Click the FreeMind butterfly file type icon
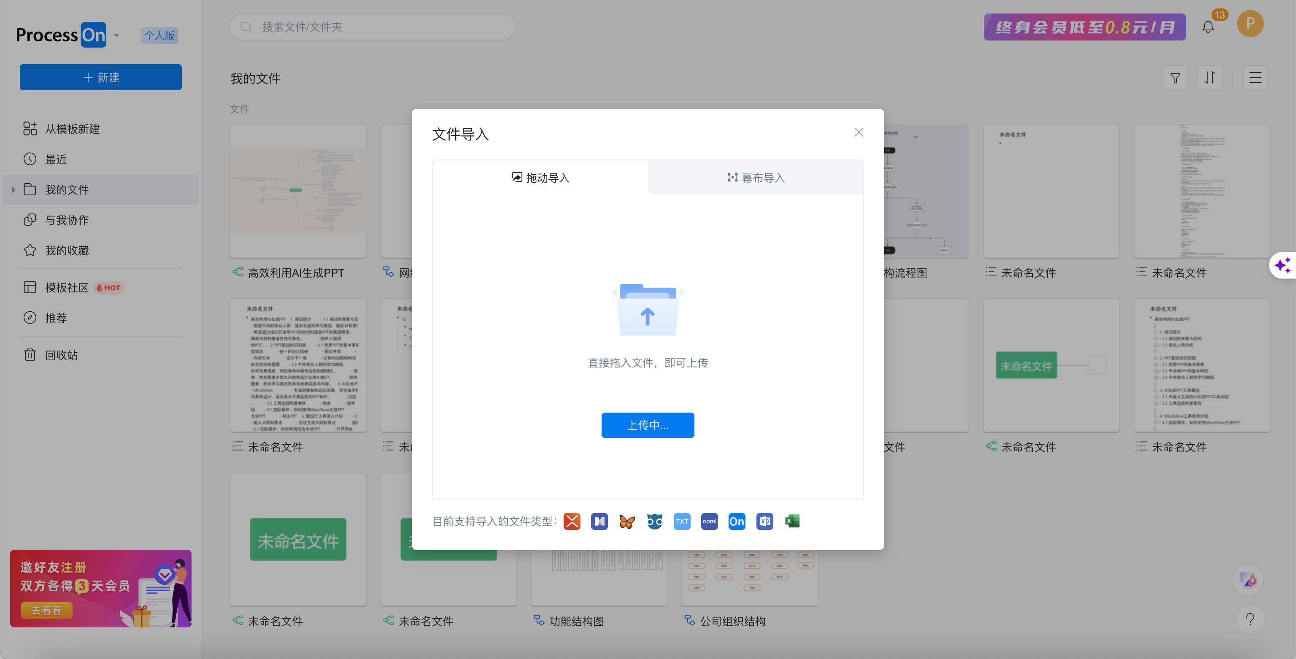 click(x=627, y=521)
